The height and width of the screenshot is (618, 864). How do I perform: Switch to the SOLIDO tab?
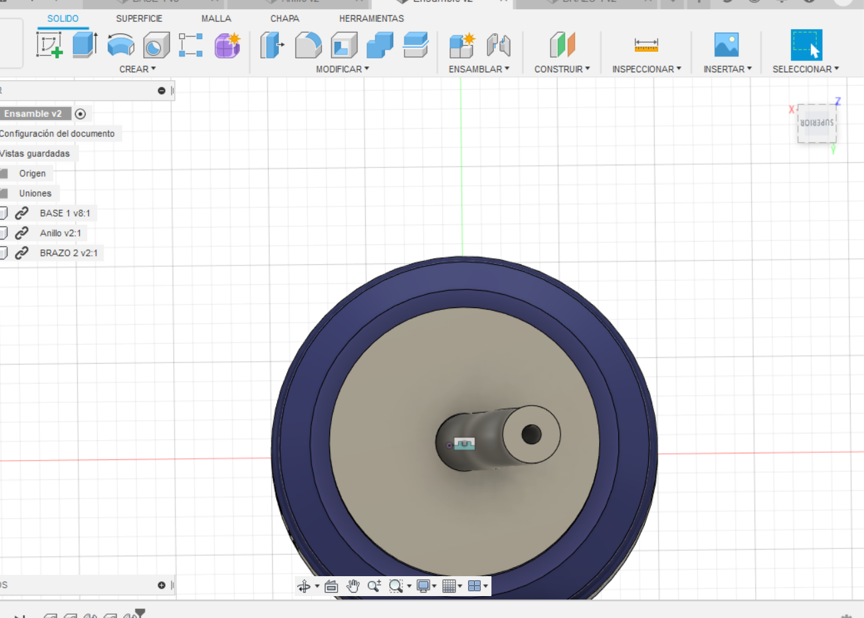point(63,19)
